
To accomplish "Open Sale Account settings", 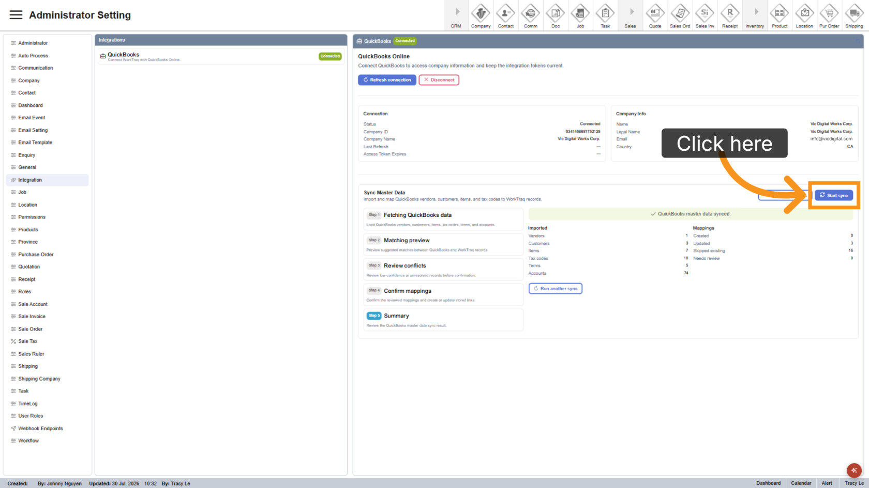I will pyautogui.click(x=47, y=304).
